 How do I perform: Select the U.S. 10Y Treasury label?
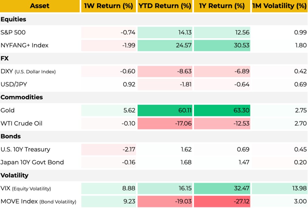(x=25, y=149)
